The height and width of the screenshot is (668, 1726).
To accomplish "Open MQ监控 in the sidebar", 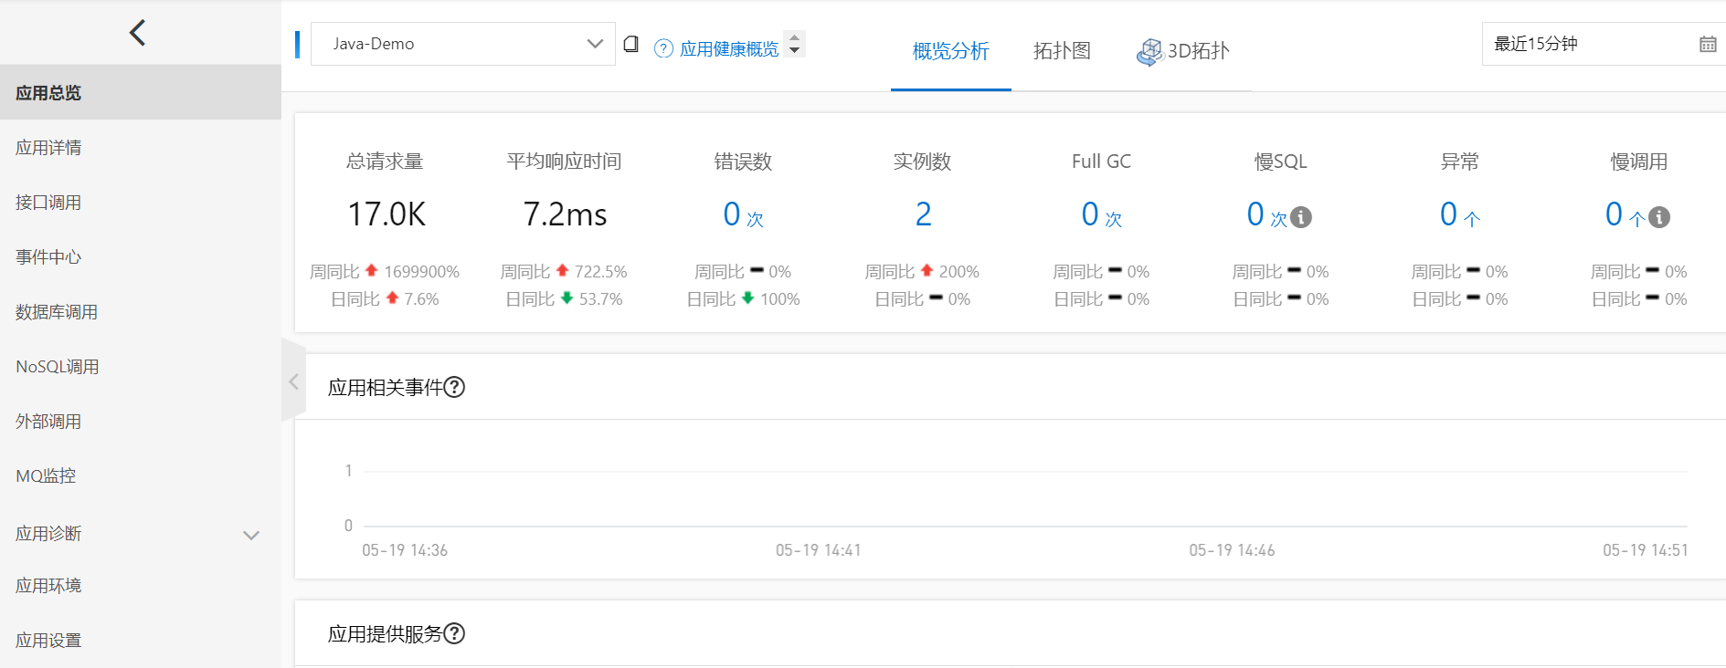I will (141, 475).
